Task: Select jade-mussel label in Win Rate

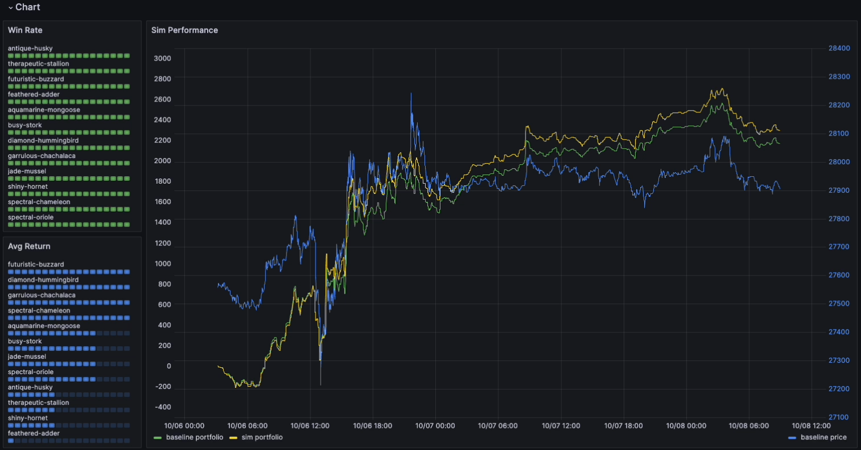Action: [x=27, y=171]
